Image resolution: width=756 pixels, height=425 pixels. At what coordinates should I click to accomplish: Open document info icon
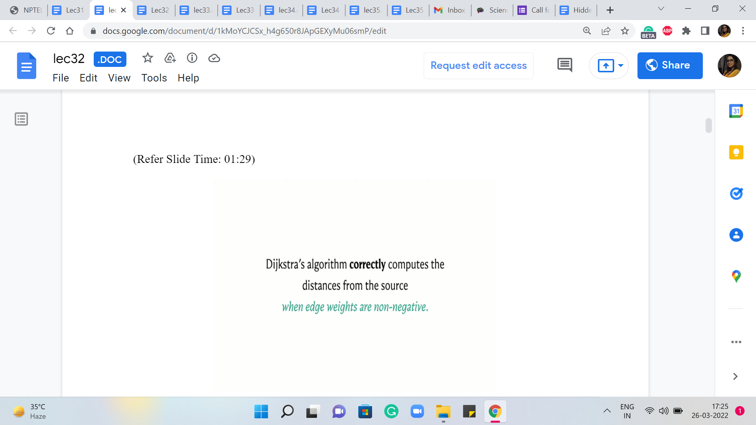pyautogui.click(x=192, y=58)
